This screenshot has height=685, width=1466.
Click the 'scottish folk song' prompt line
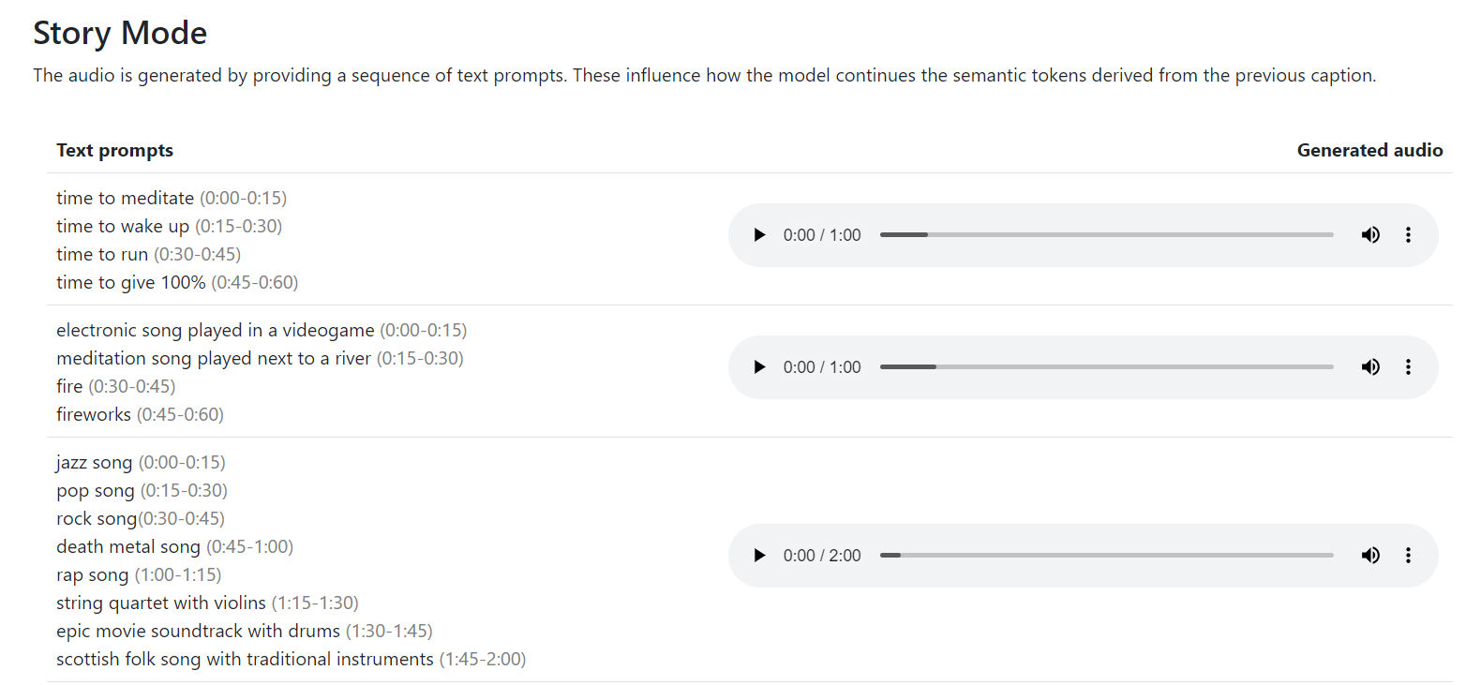(245, 659)
